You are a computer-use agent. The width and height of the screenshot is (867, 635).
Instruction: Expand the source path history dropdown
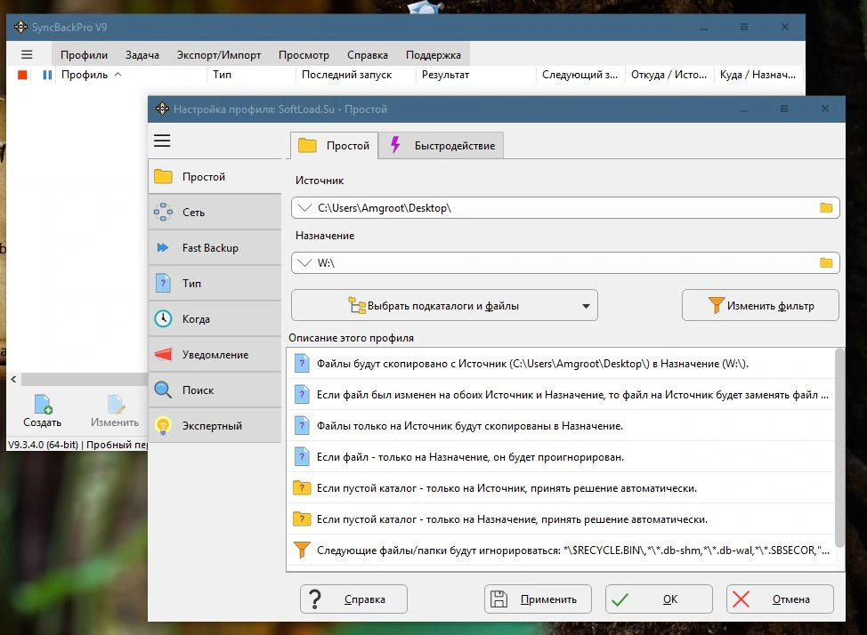pyautogui.click(x=304, y=208)
